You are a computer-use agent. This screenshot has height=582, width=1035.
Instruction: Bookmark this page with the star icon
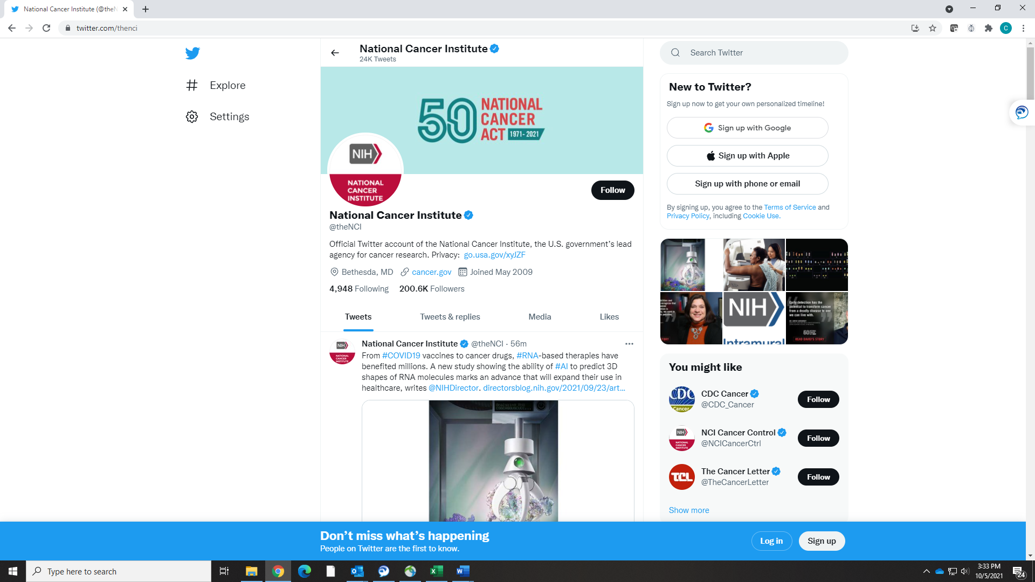click(x=933, y=28)
